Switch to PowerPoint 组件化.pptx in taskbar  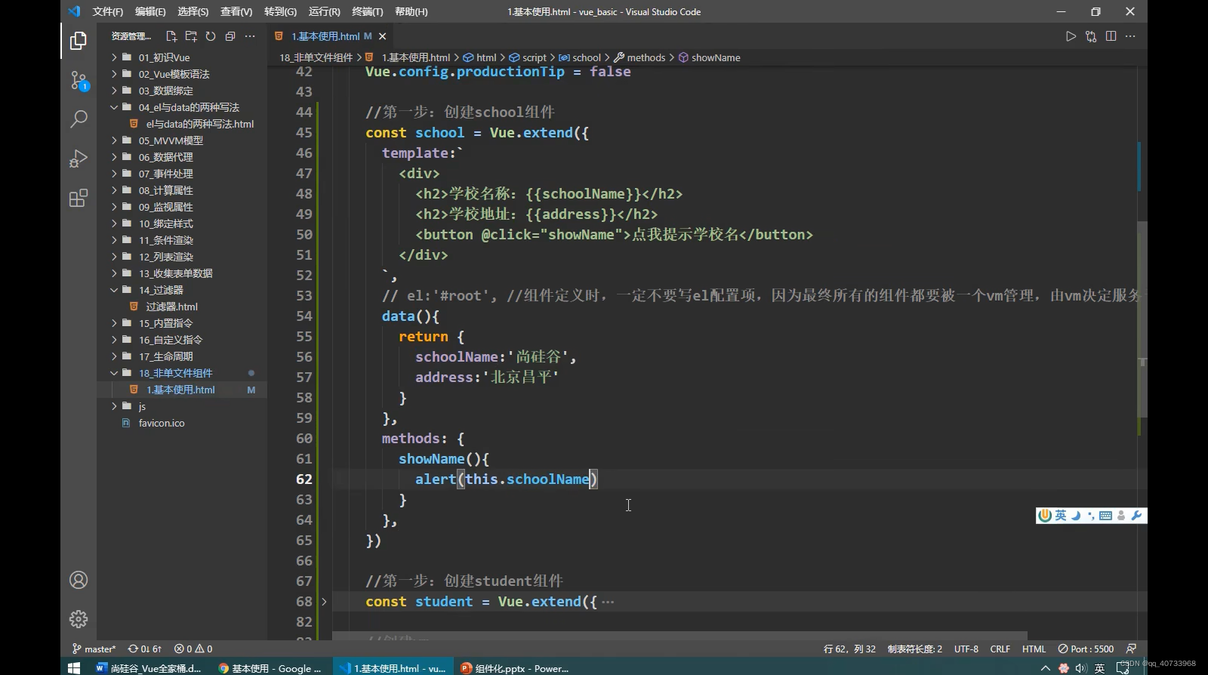pos(515,668)
